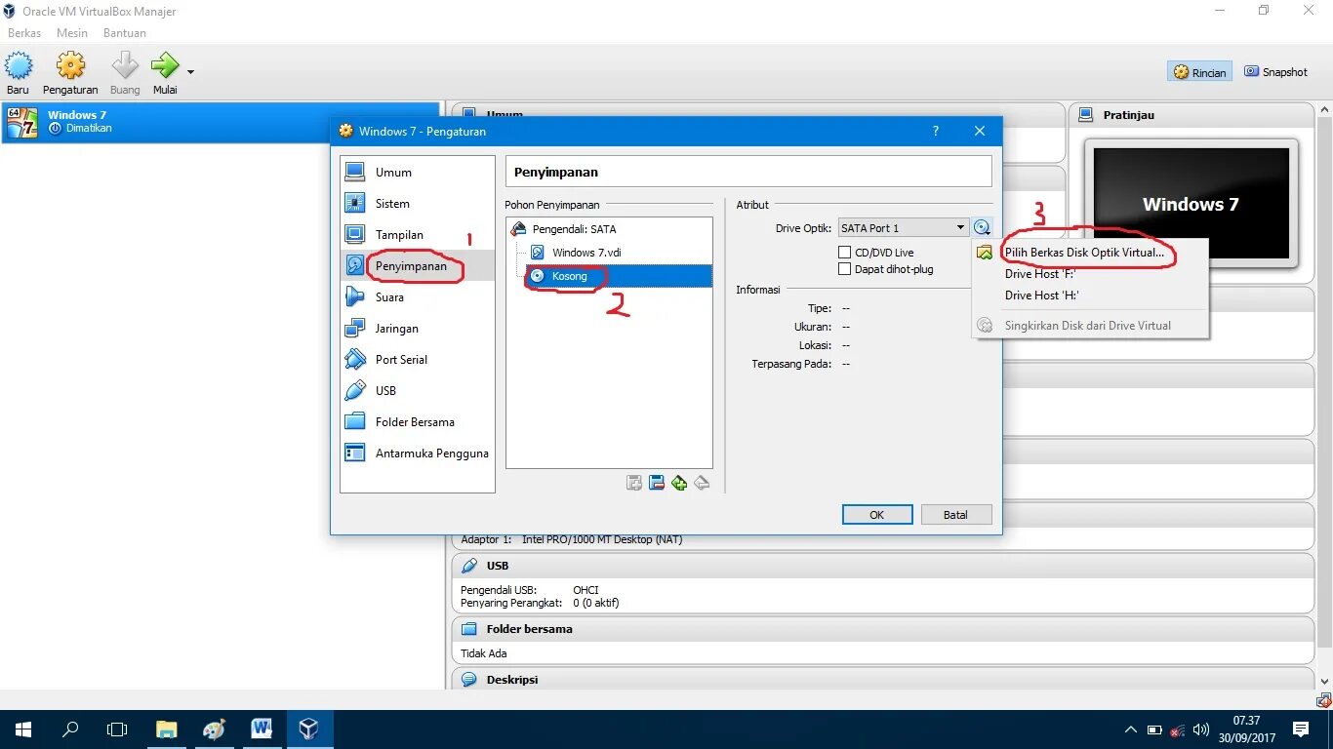1333x749 pixels.
Task: Click the Baru (new machine) toolbar icon
Action: [19, 73]
